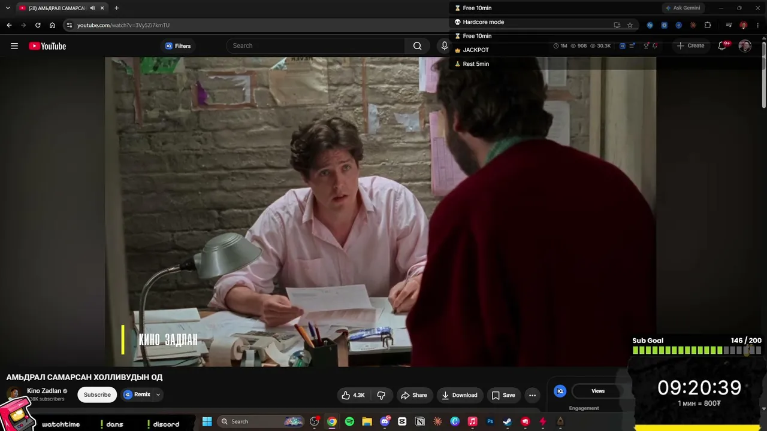
Task: Open YouTube notifications bell
Action: click(x=722, y=46)
